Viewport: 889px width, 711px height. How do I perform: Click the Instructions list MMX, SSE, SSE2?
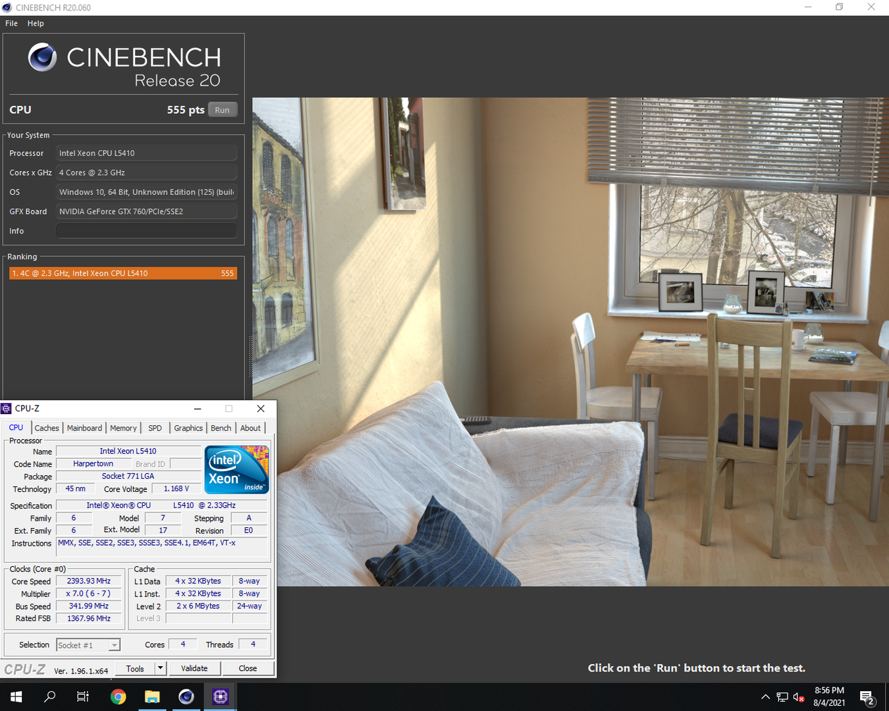[162, 547]
